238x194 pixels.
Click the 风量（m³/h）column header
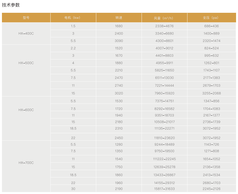click(x=164, y=18)
